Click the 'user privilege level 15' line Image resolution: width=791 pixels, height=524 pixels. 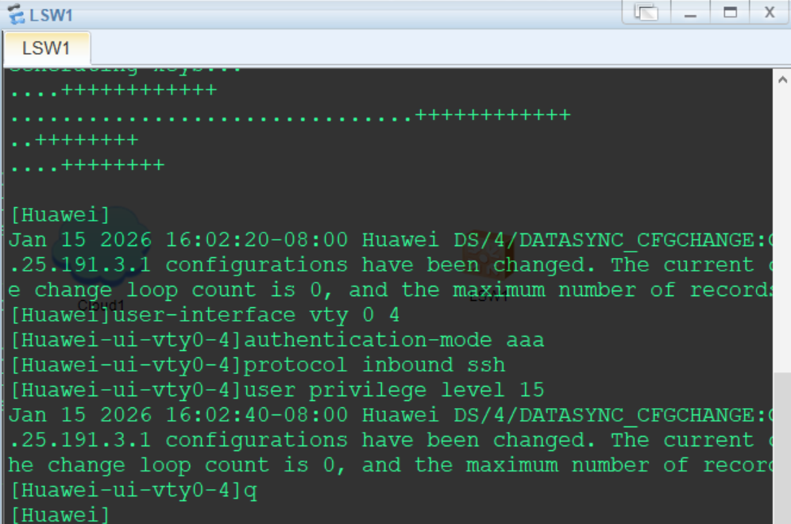(x=276, y=390)
